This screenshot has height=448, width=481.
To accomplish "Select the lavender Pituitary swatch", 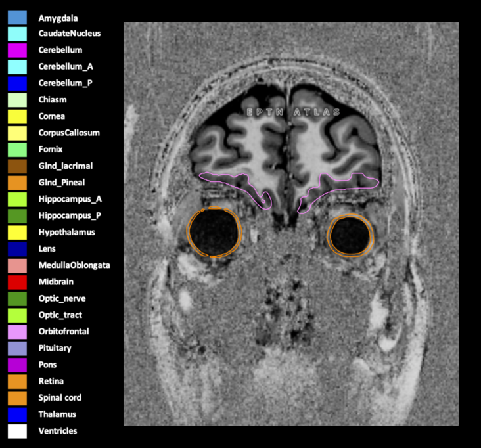I will pyautogui.click(x=17, y=348).
